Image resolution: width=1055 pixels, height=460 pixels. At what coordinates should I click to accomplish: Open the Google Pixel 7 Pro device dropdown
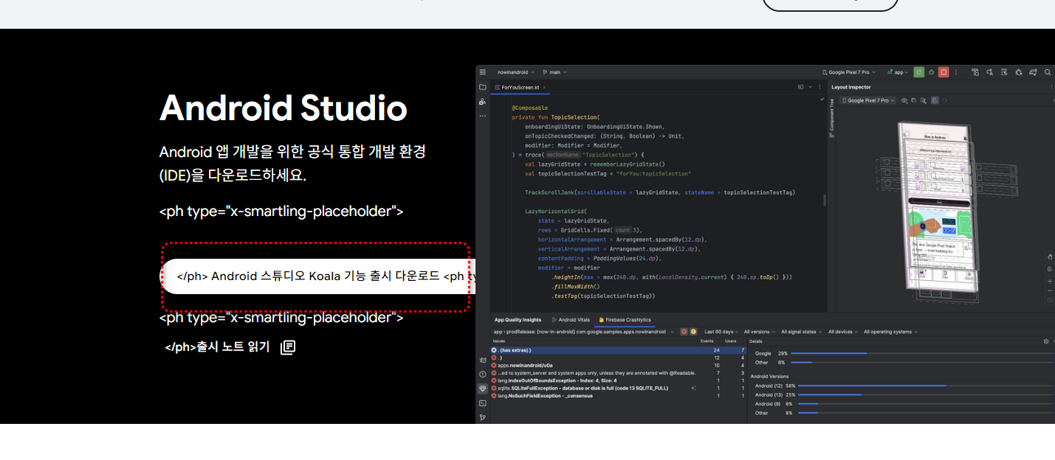pos(849,72)
